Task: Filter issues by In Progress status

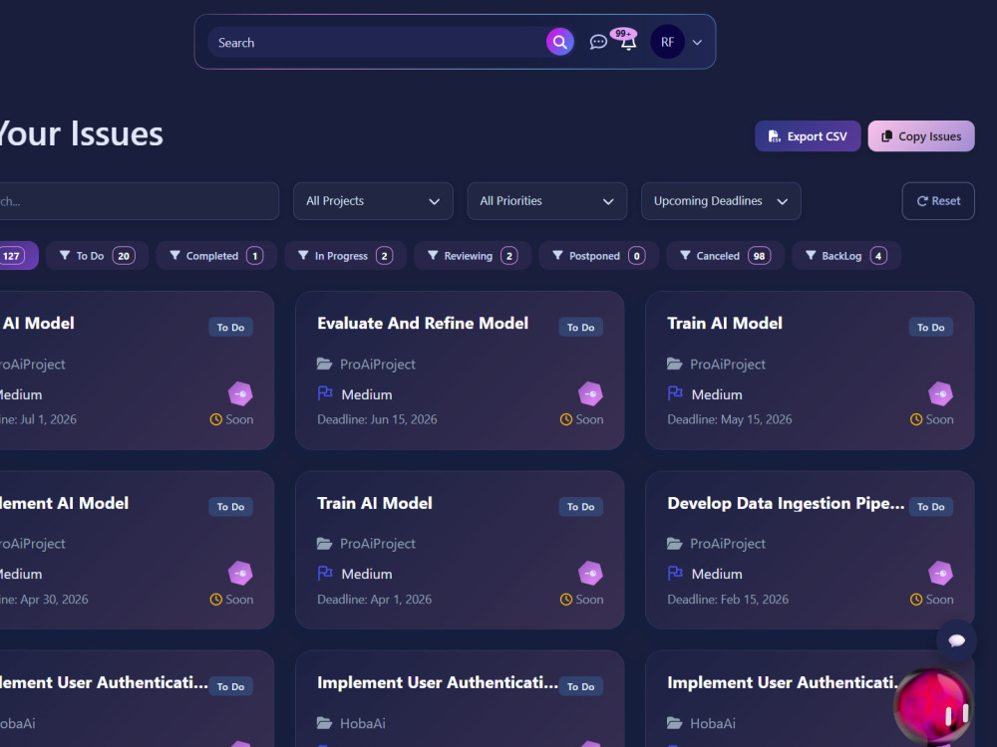Action: point(345,256)
